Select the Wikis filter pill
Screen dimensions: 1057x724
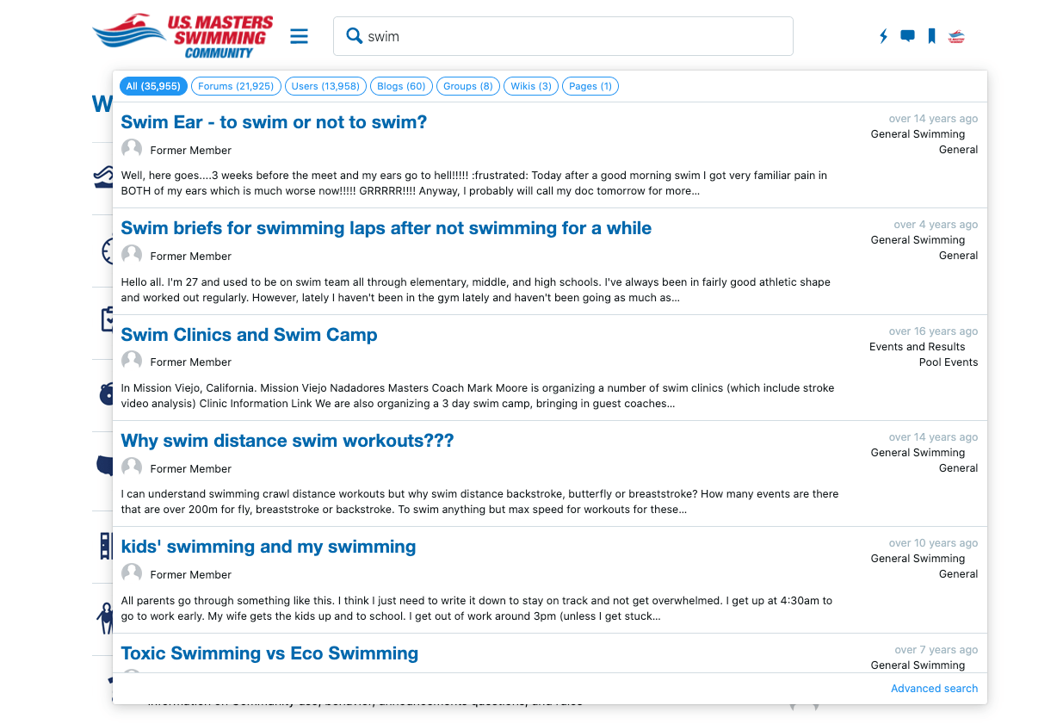530,86
